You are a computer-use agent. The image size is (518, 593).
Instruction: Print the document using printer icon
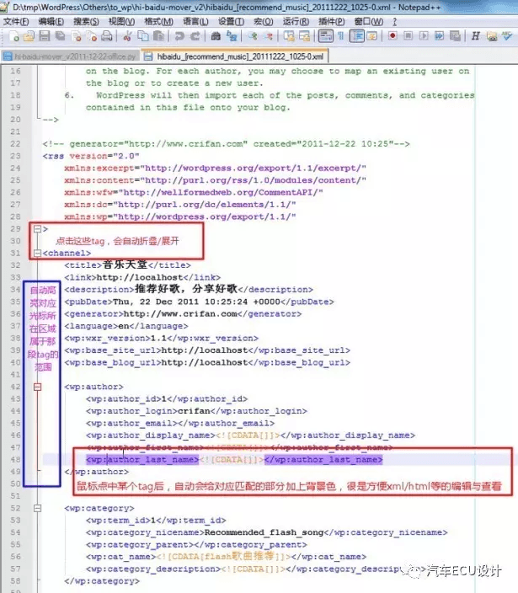(x=107, y=36)
